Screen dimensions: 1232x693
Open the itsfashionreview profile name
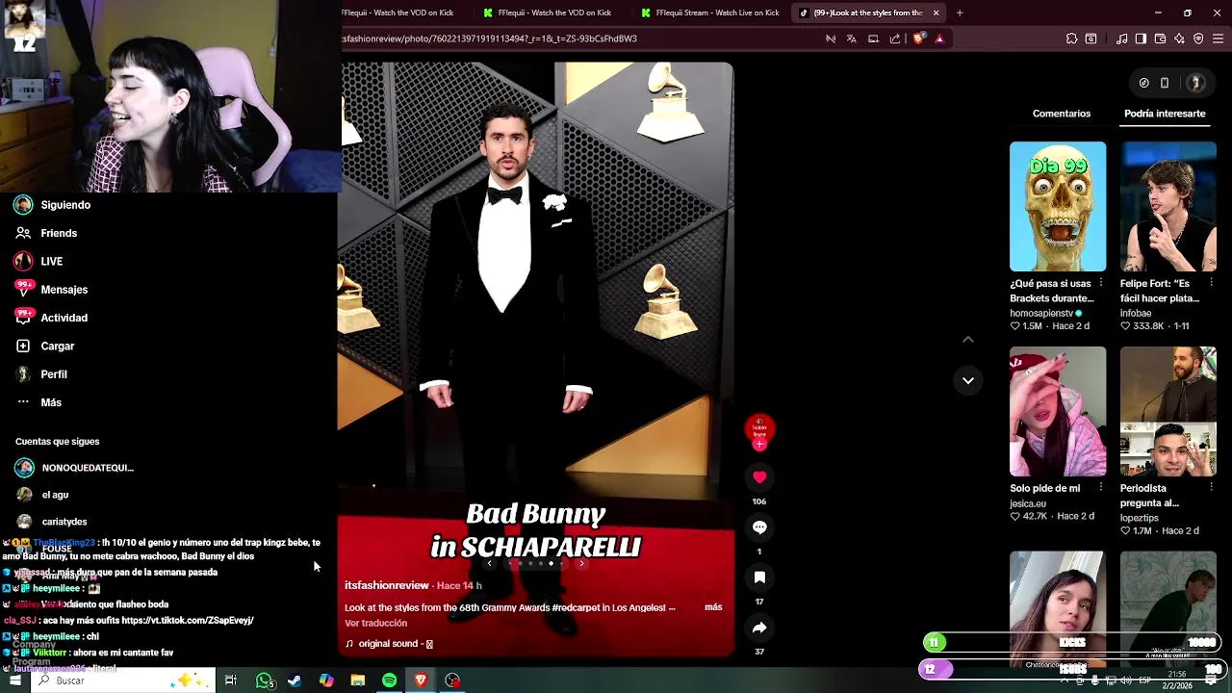[x=386, y=585]
